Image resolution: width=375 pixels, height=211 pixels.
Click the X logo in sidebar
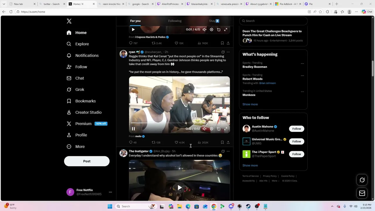69,21
